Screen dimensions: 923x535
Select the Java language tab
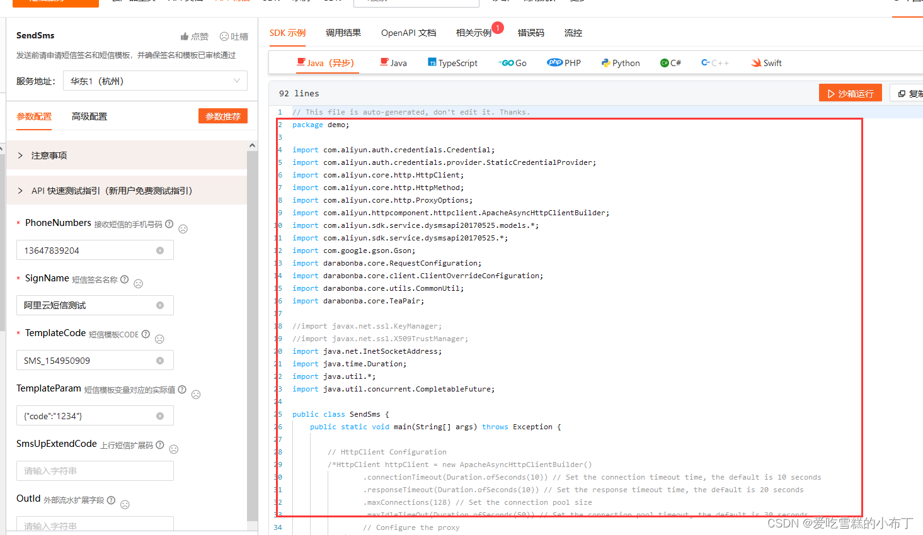[393, 63]
